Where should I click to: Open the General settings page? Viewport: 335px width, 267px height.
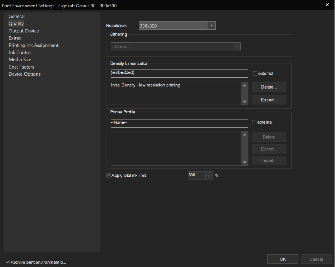[x=17, y=17]
